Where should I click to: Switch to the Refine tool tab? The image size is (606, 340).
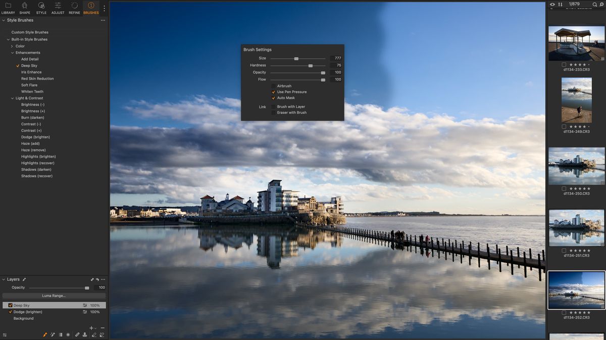pos(74,8)
